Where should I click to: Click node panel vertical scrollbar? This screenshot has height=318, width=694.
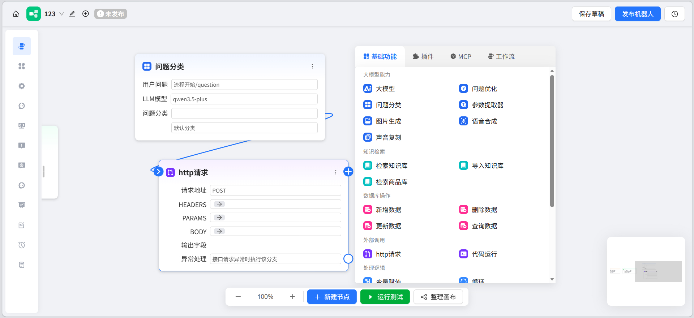(x=552, y=141)
